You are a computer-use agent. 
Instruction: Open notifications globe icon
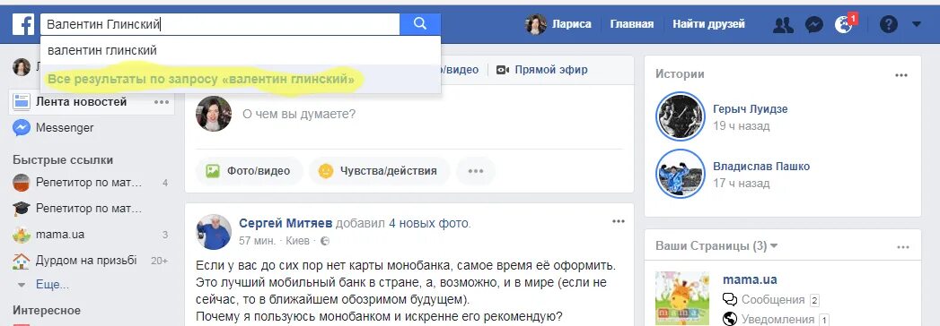coord(844,24)
